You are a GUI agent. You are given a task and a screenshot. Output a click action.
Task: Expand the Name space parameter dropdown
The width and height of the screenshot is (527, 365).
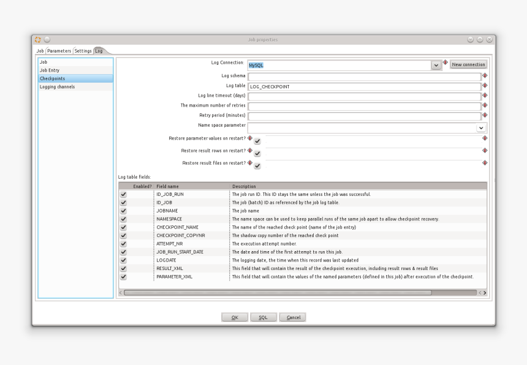[x=481, y=128]
